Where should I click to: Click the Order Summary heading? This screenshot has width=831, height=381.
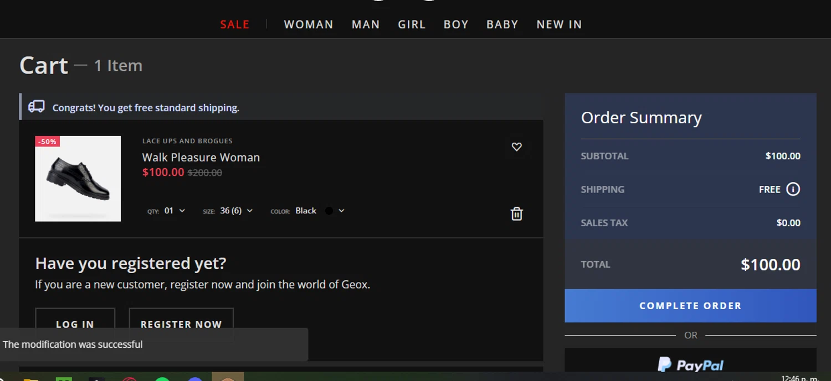(642, 117)
